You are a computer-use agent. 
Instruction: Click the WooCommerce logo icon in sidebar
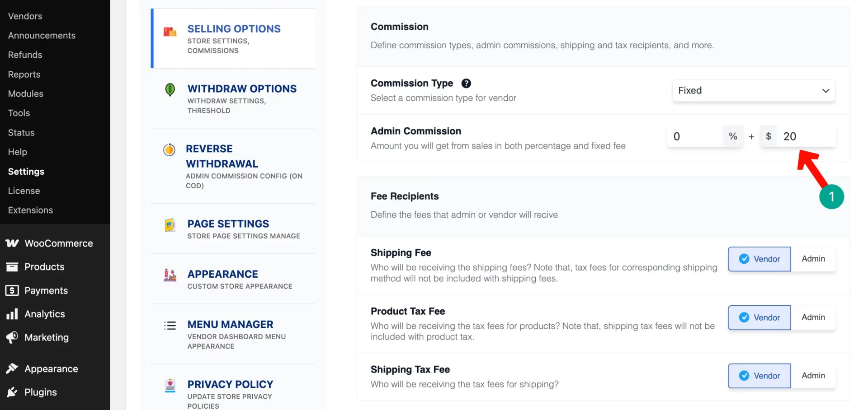click(12, 243)
